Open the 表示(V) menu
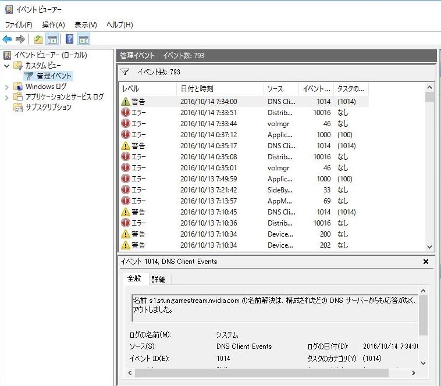 (86, 25)
